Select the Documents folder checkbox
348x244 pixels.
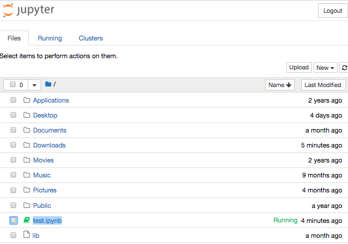coord(13,130)
